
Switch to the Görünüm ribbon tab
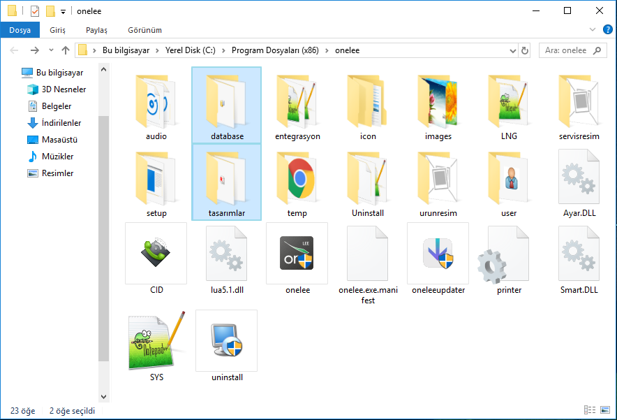pos(144,30)
